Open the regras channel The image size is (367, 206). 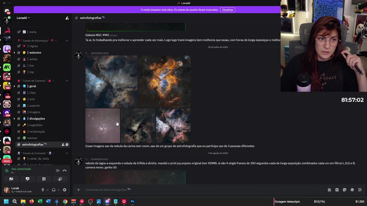(x=42, y=46)
